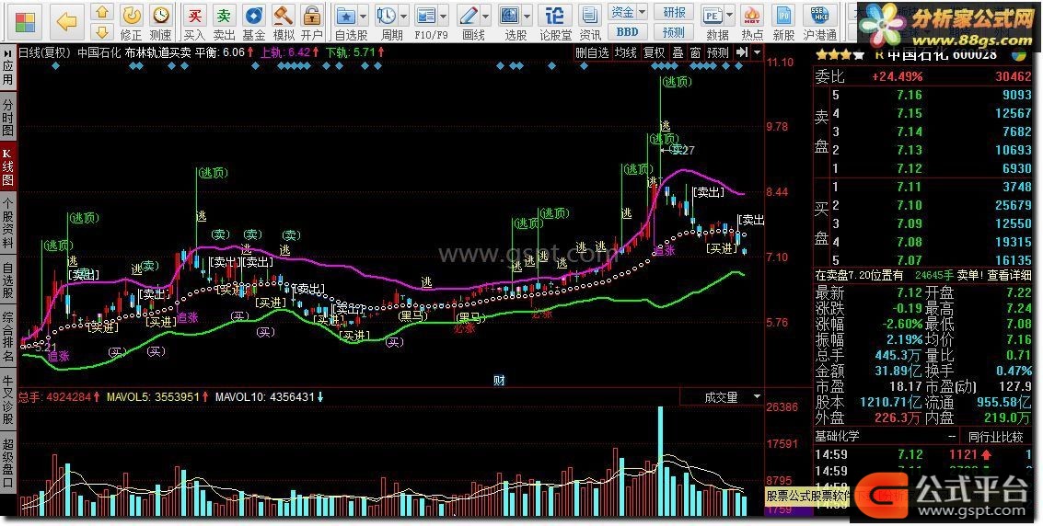Image resolution: width=1043 pixels, height=526 pixels.
Task: Expand the 资金 dropdown arrow
Action: coord(642,12)
